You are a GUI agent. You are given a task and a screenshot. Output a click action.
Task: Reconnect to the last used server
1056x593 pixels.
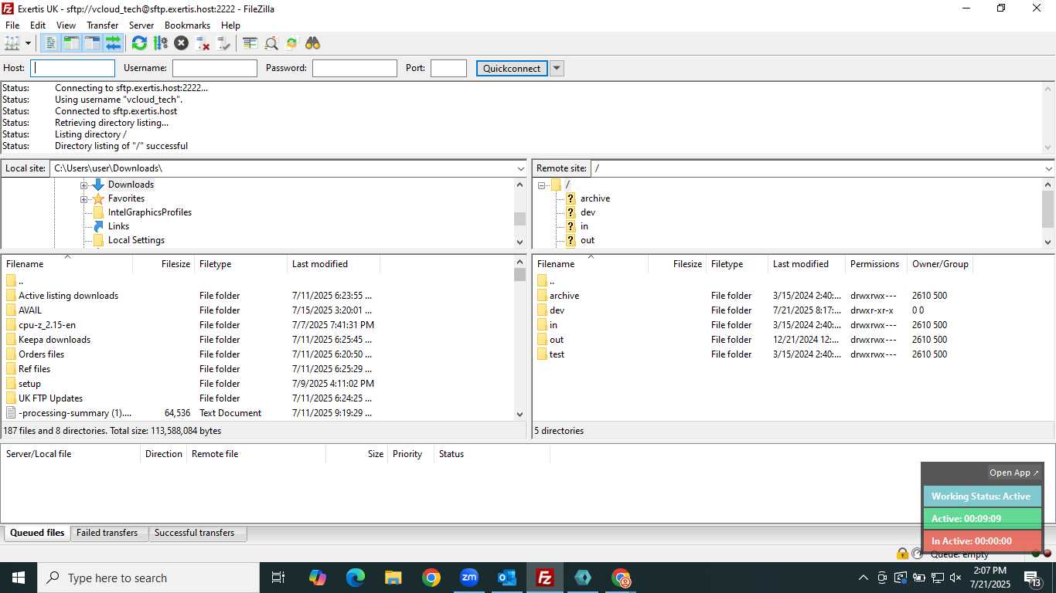pos(223,43)
